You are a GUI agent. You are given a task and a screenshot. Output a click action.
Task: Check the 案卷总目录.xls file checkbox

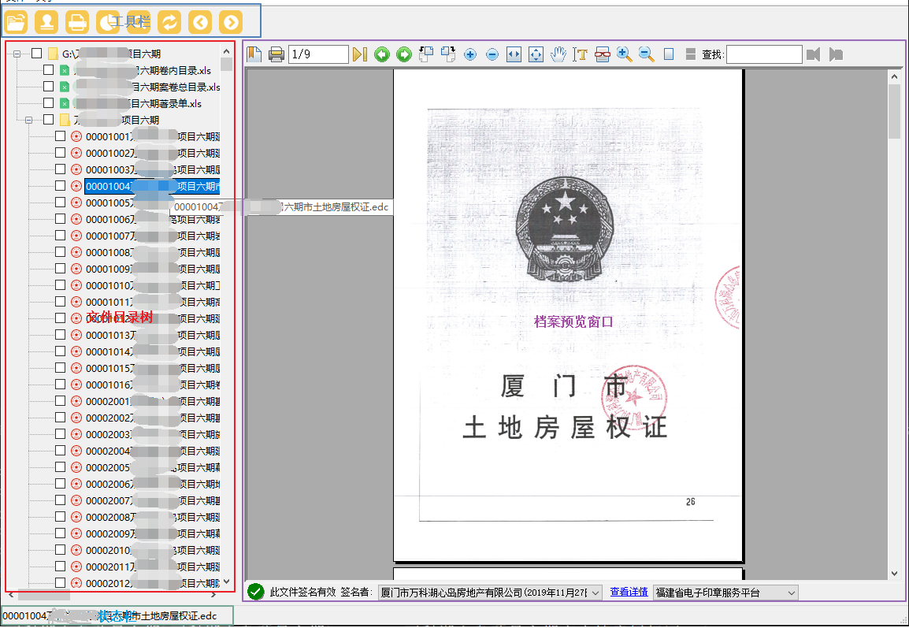pyautogui.click(x=49, y=87)
